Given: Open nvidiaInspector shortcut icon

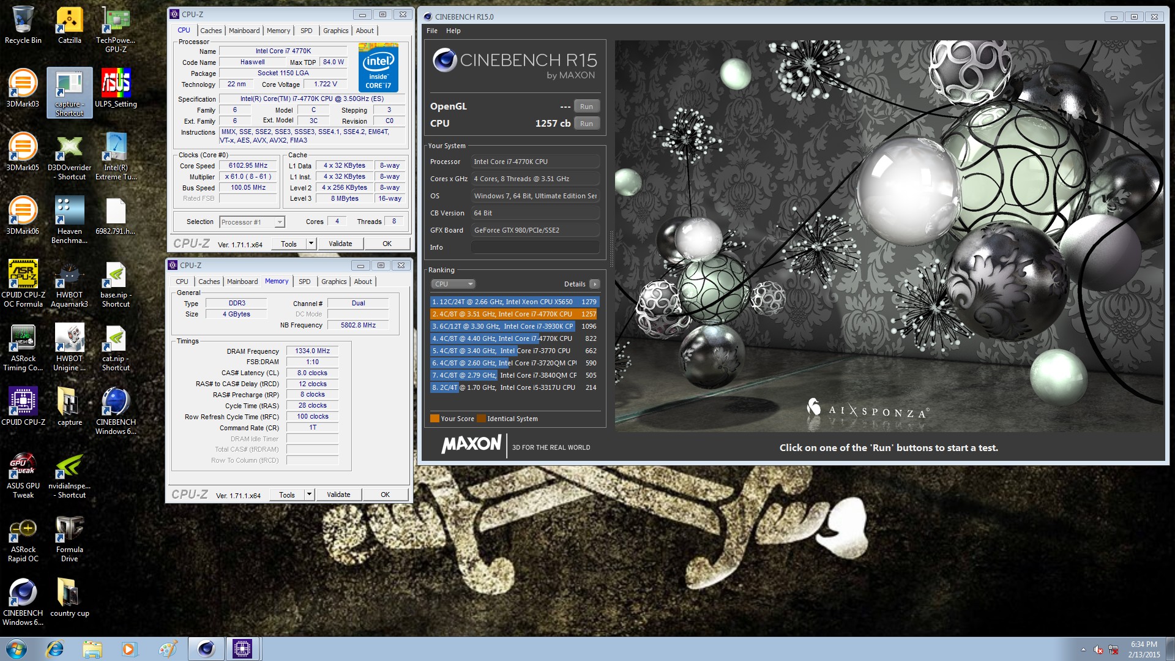Looking at the screenshot, I should [70, 475].
